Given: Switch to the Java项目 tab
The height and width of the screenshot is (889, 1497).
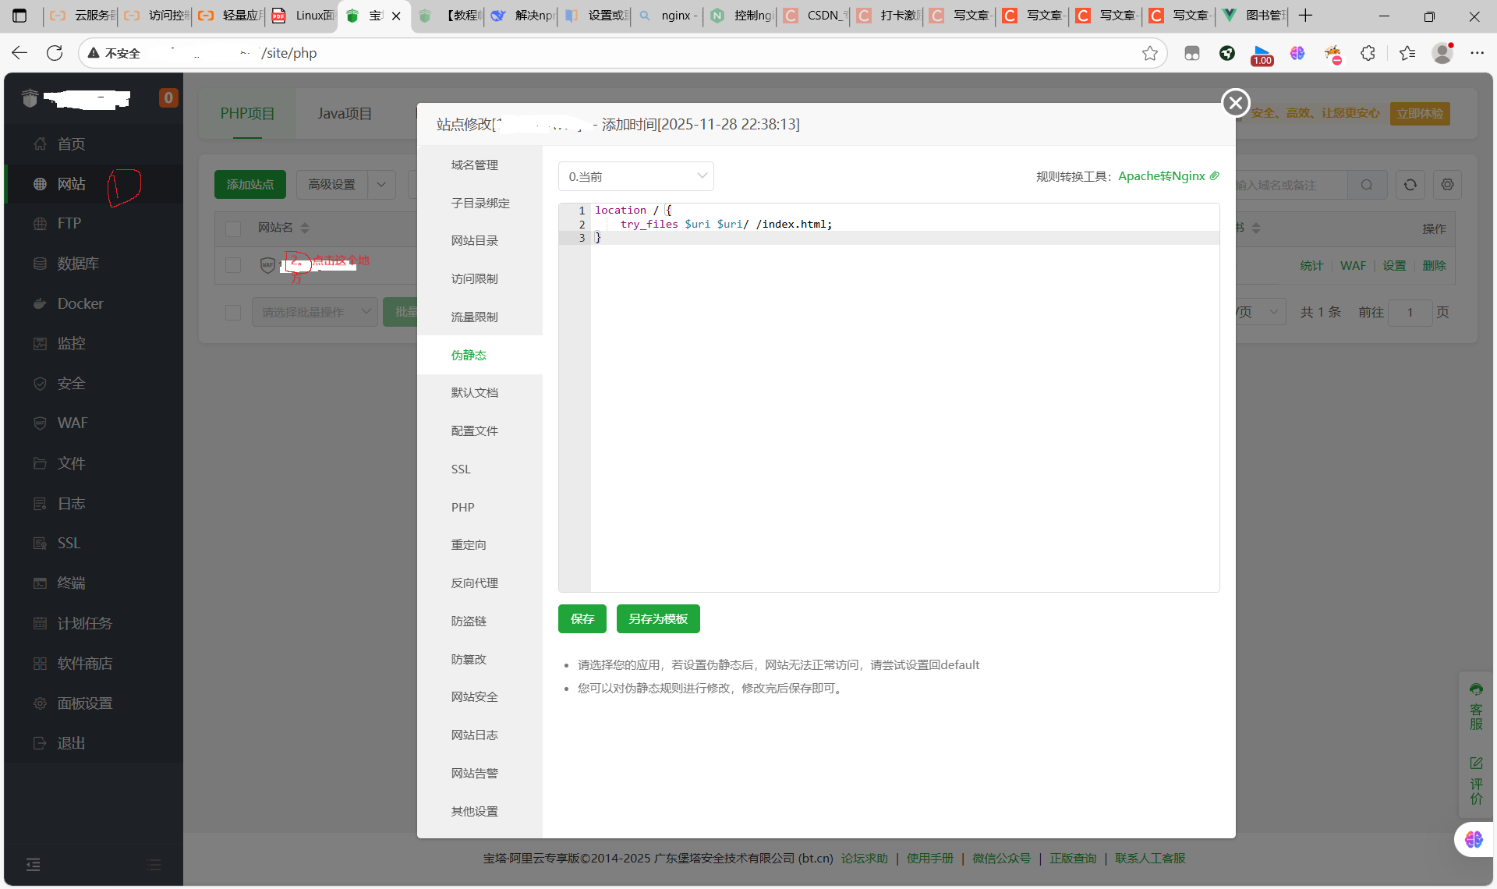Looking at the screenshot, I should [345, 113].
